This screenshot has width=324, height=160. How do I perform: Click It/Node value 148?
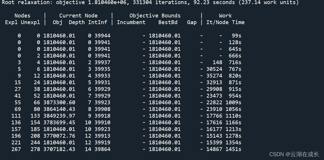217,62
